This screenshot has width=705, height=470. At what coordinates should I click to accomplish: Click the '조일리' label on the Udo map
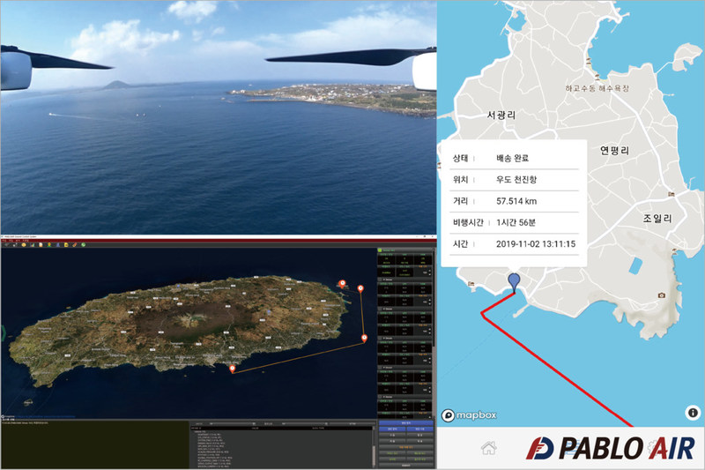point(657,219)
